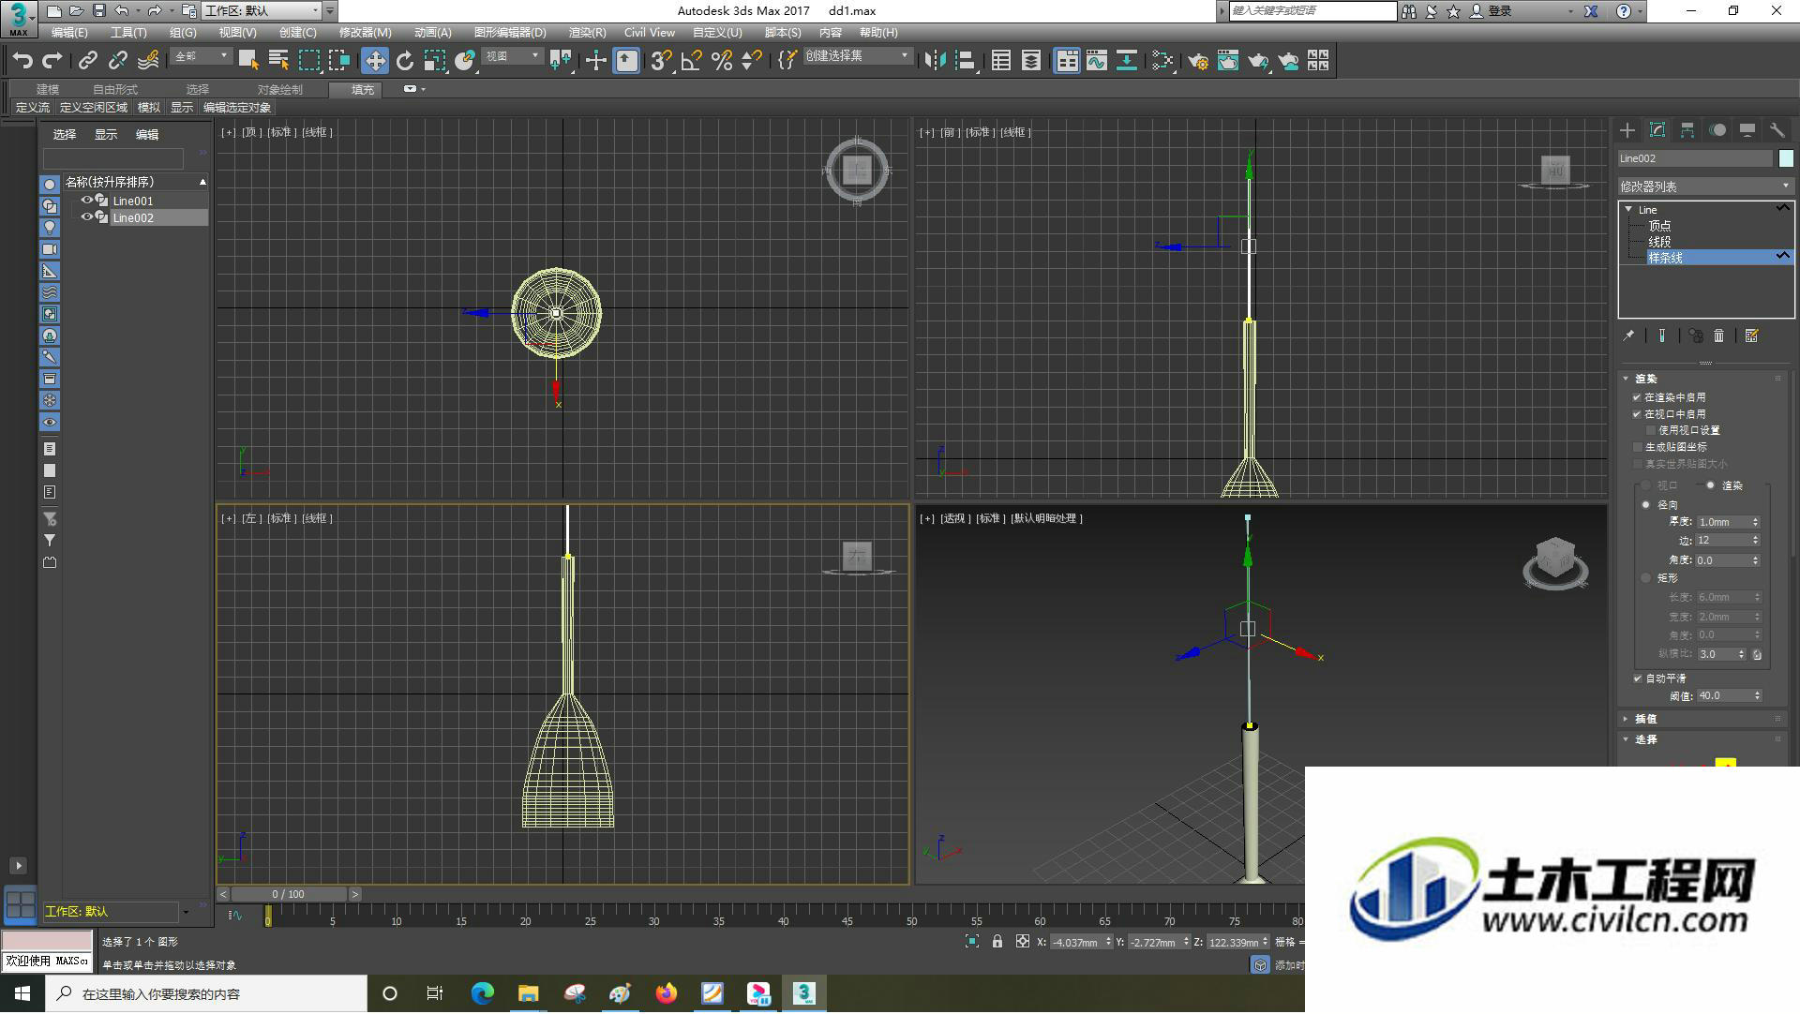Activate the Select and Move tool
The height and width of the screenshot is (1014, 1800).
[x=375, y=61]
